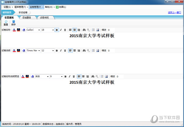Align left in 试卷说明 toolbar
The height and width of the screenshot is (127, 184).
coord(71,50)
